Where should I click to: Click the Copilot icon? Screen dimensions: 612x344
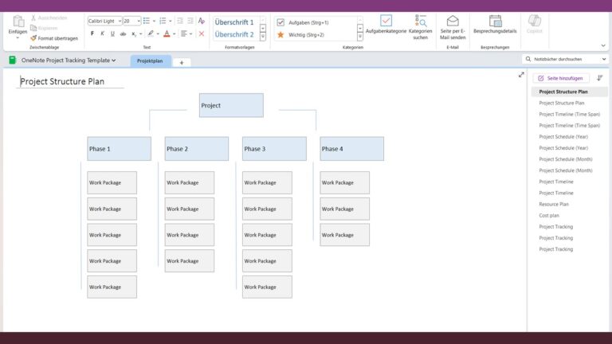pyautogui.click(x=535, y=20)
